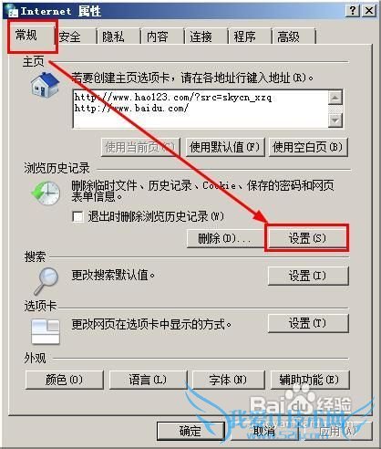Go to the 连接 tab
Image resolution: width=381 pixels, height=449 pixels.
click(201, 37)
